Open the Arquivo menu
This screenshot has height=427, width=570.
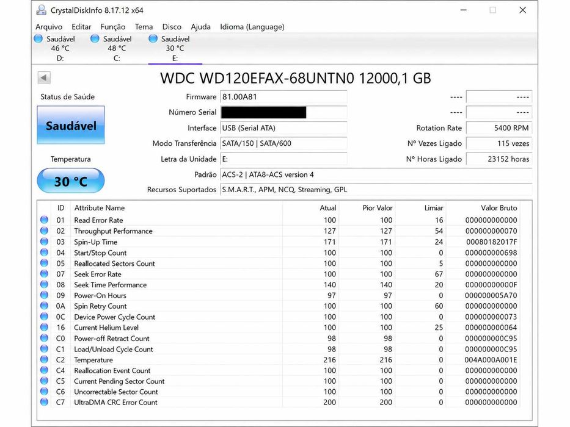click(49, 27)
